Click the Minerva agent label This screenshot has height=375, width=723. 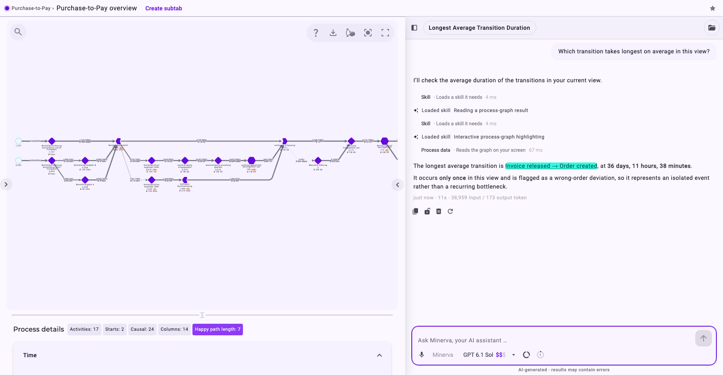443,355
